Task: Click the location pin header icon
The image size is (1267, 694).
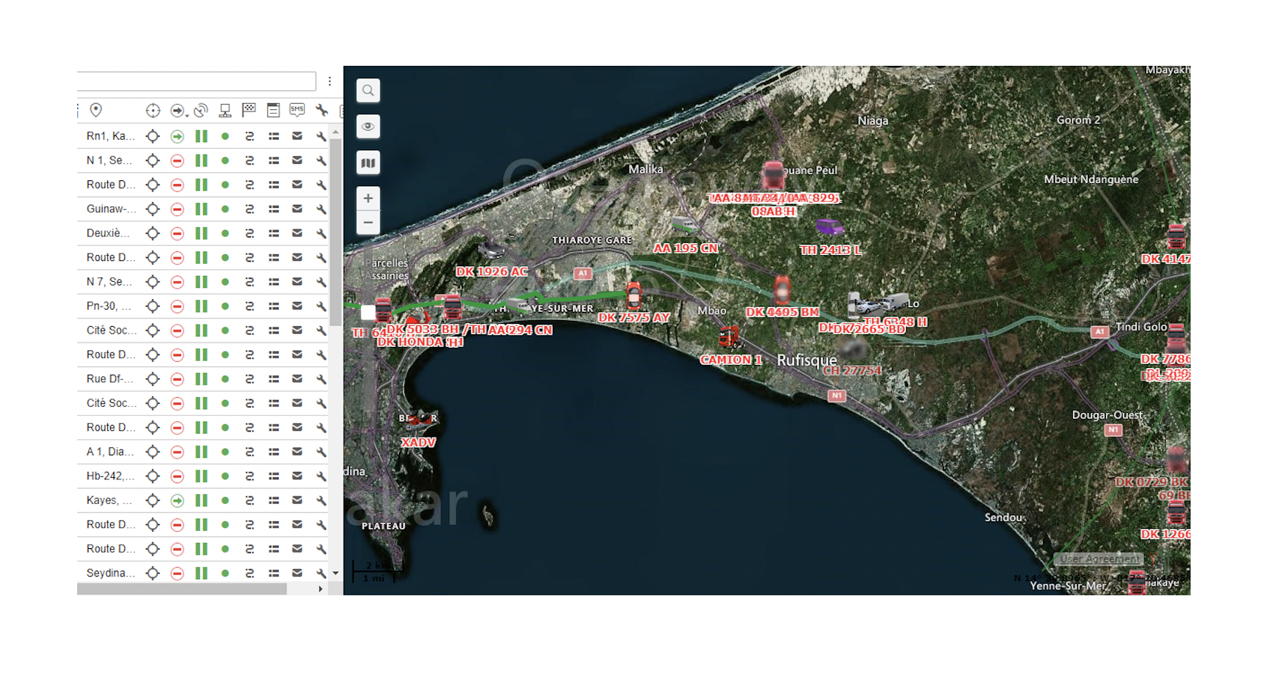Action: point(96,110)
